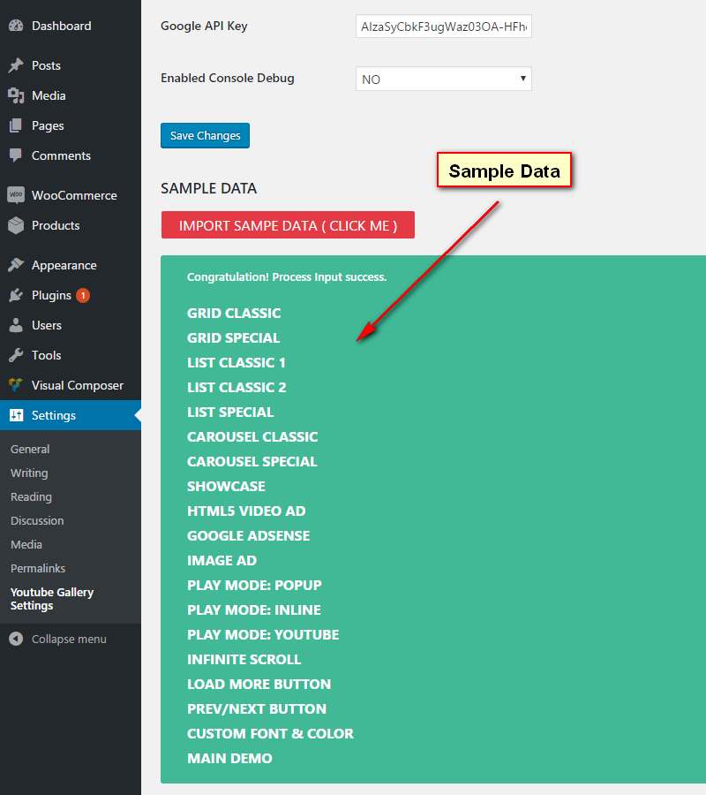Click the Tools wrench icon
Image resolution: width=706 pixels, height=795 pixels.
tap(16, 355)
